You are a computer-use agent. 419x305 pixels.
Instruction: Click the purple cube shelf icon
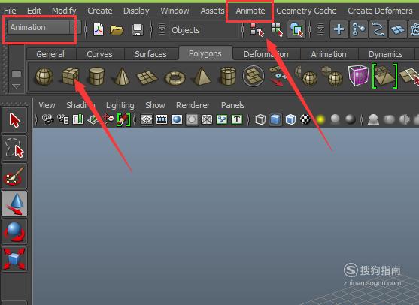pos(359,76)
